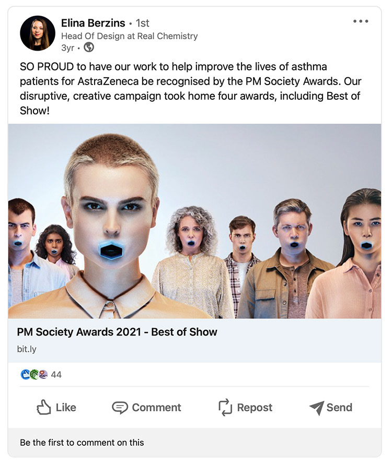The width and height of the screenshot is (392, 465).
Task: Click Elina Berzins' profile photo
Action: [38, 33]
